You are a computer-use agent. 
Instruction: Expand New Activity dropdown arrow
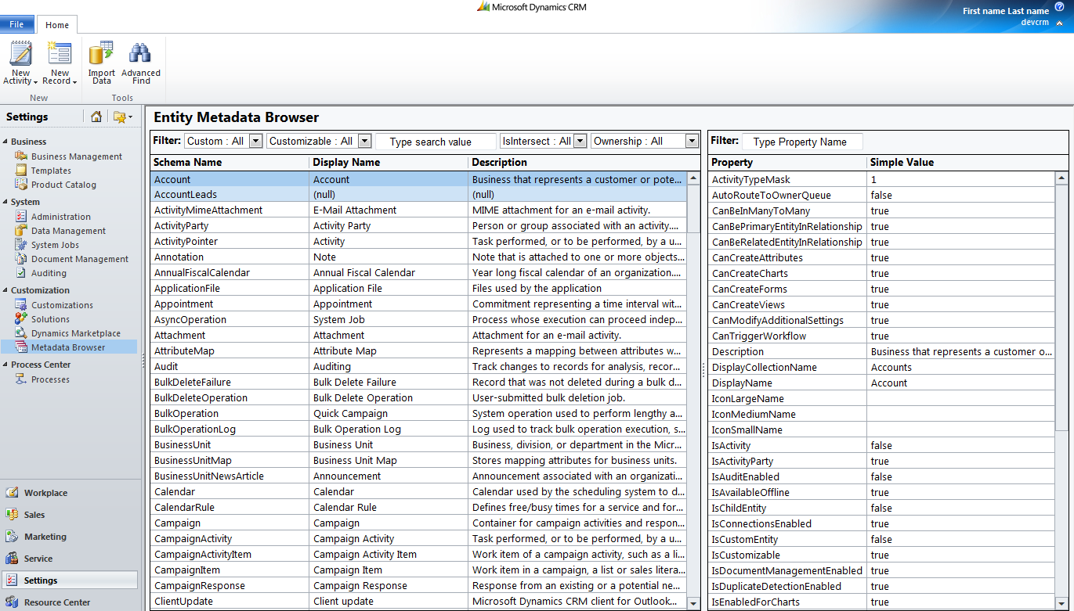[x=36, y=81]
